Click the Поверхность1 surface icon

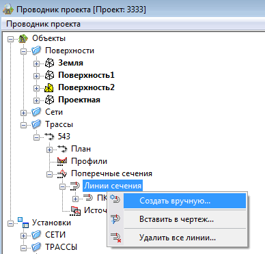[x=49, y=75]
